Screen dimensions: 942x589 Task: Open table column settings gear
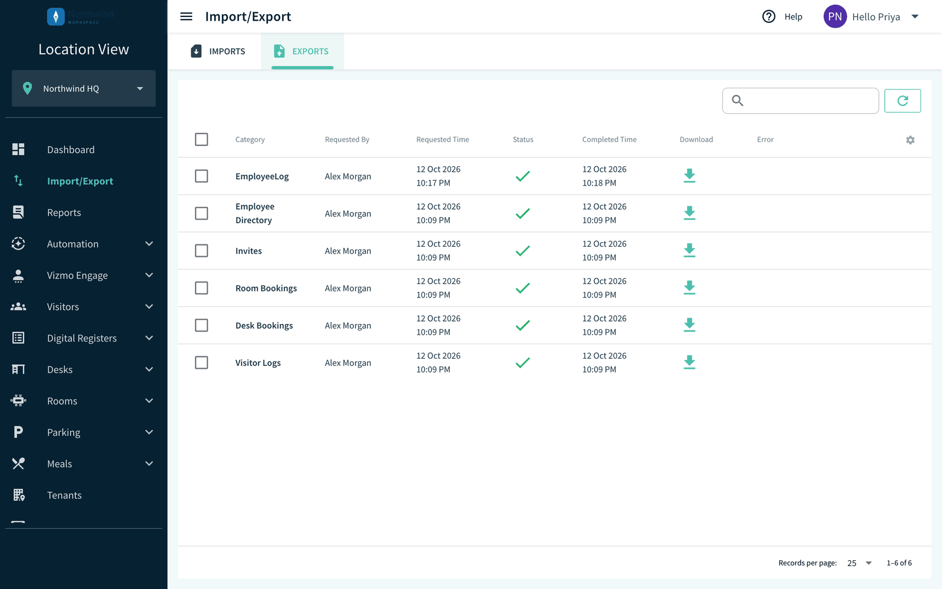(x=910, y=140)
